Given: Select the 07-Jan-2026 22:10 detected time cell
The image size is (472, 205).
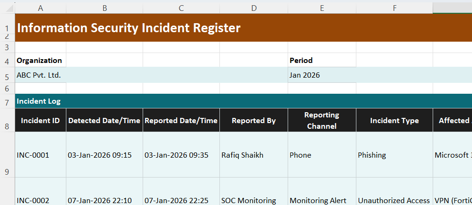Looking at the screenshot, I should coord(104,200).
